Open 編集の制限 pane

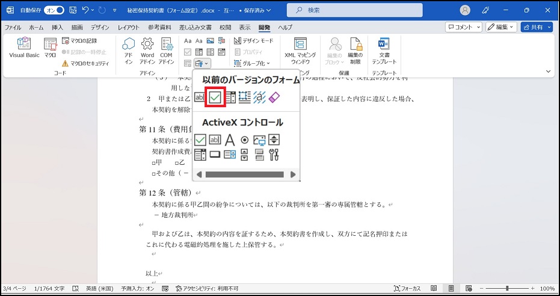click(x=355, y=51)
